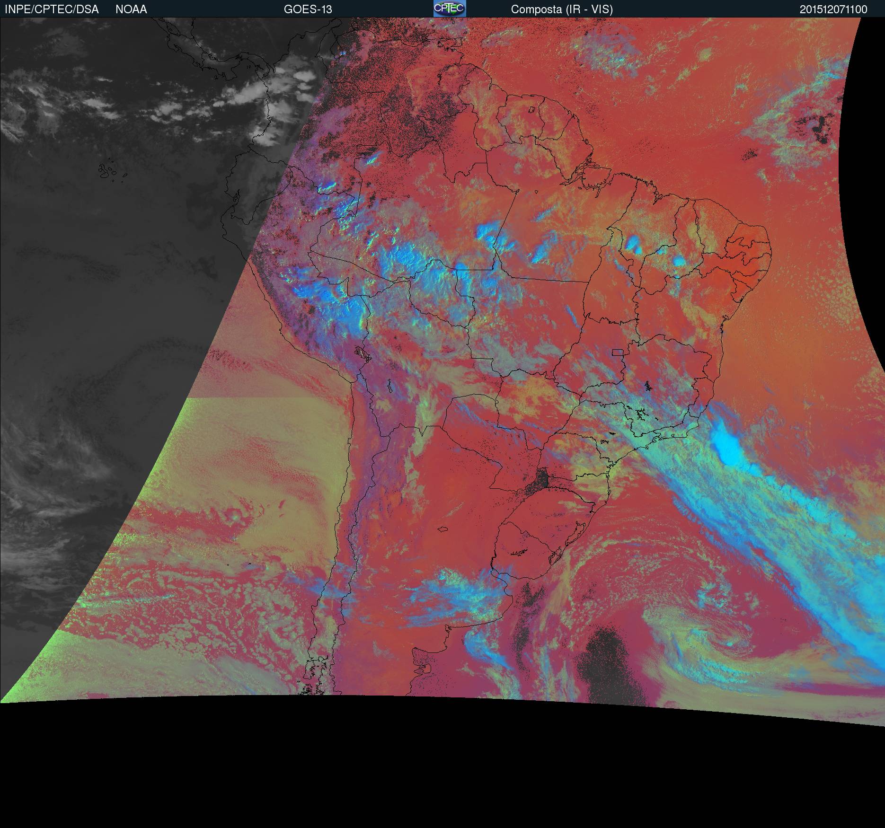Click the GOES-13 satellite label
The image size is (885, 828).
[x=308, y=9]
